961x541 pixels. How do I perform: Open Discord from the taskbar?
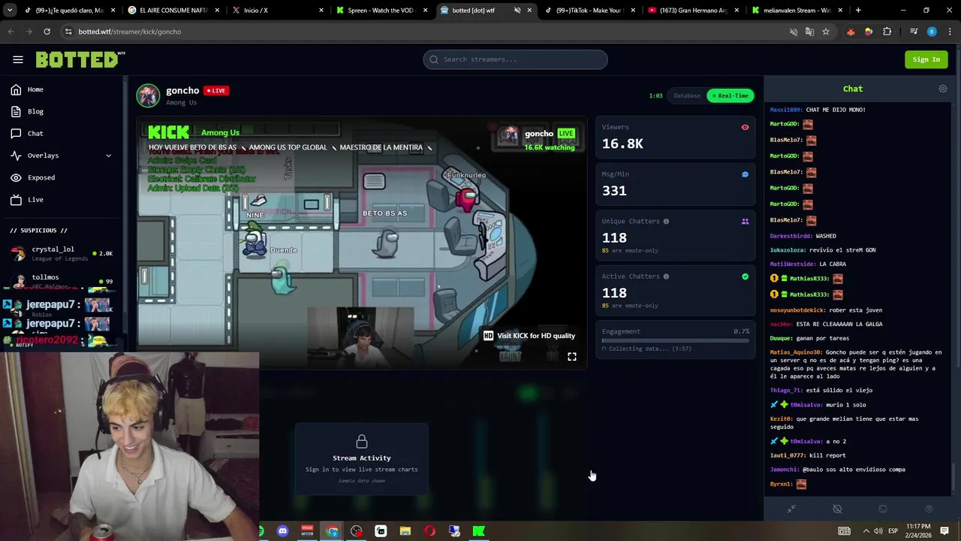(283, 531)
